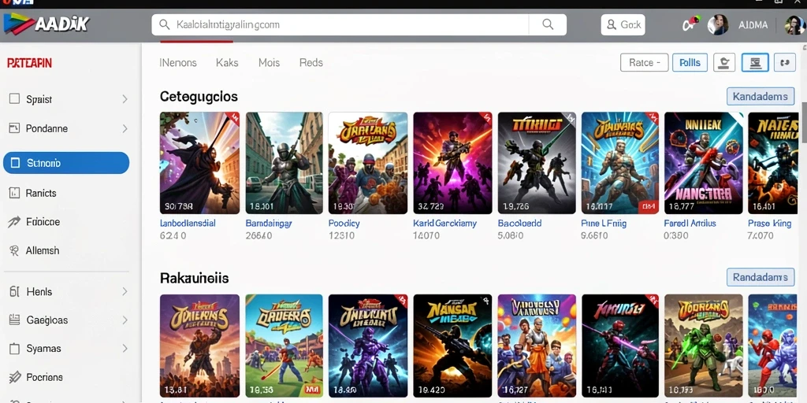Click the Poodicy title link
This screenshot has width=807, height=403.
pyautogui.click(x=344, y=223)
